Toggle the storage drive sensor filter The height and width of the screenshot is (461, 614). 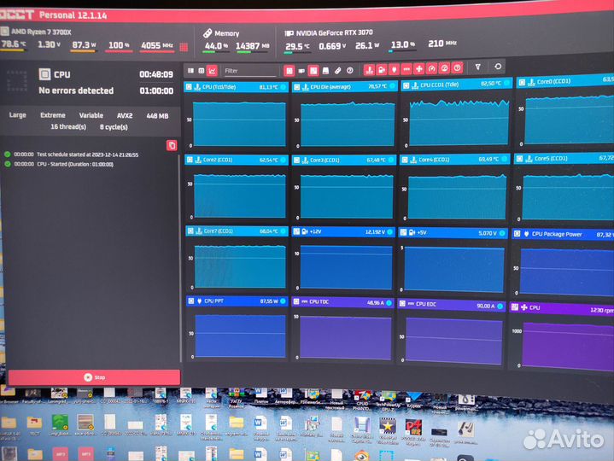325,71
